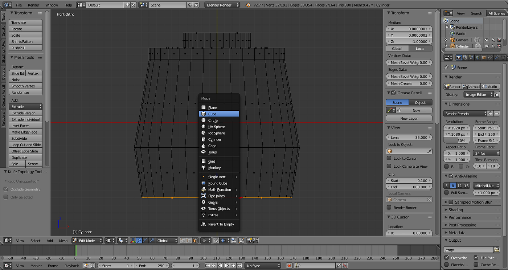The image size is (508, 270).
Task: Click the OpenGL render animation clapper icon
Action: tap(256, 241)
